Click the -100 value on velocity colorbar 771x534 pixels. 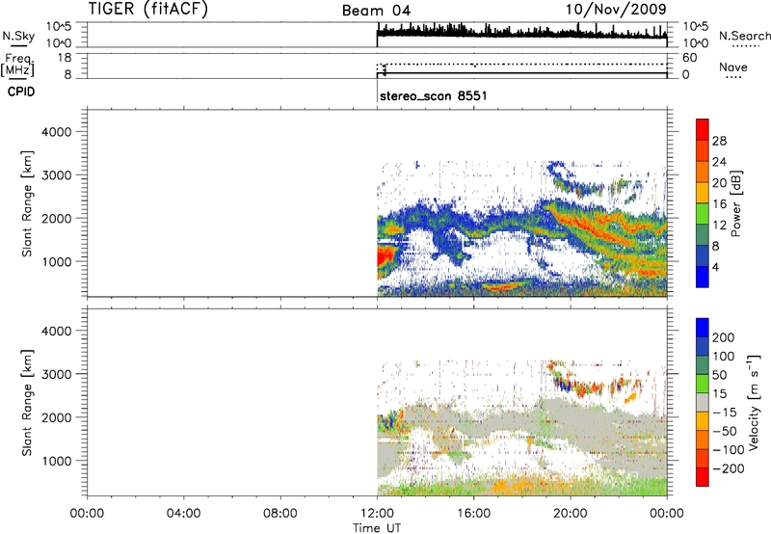pyautogui.click(x=728, y=450)
